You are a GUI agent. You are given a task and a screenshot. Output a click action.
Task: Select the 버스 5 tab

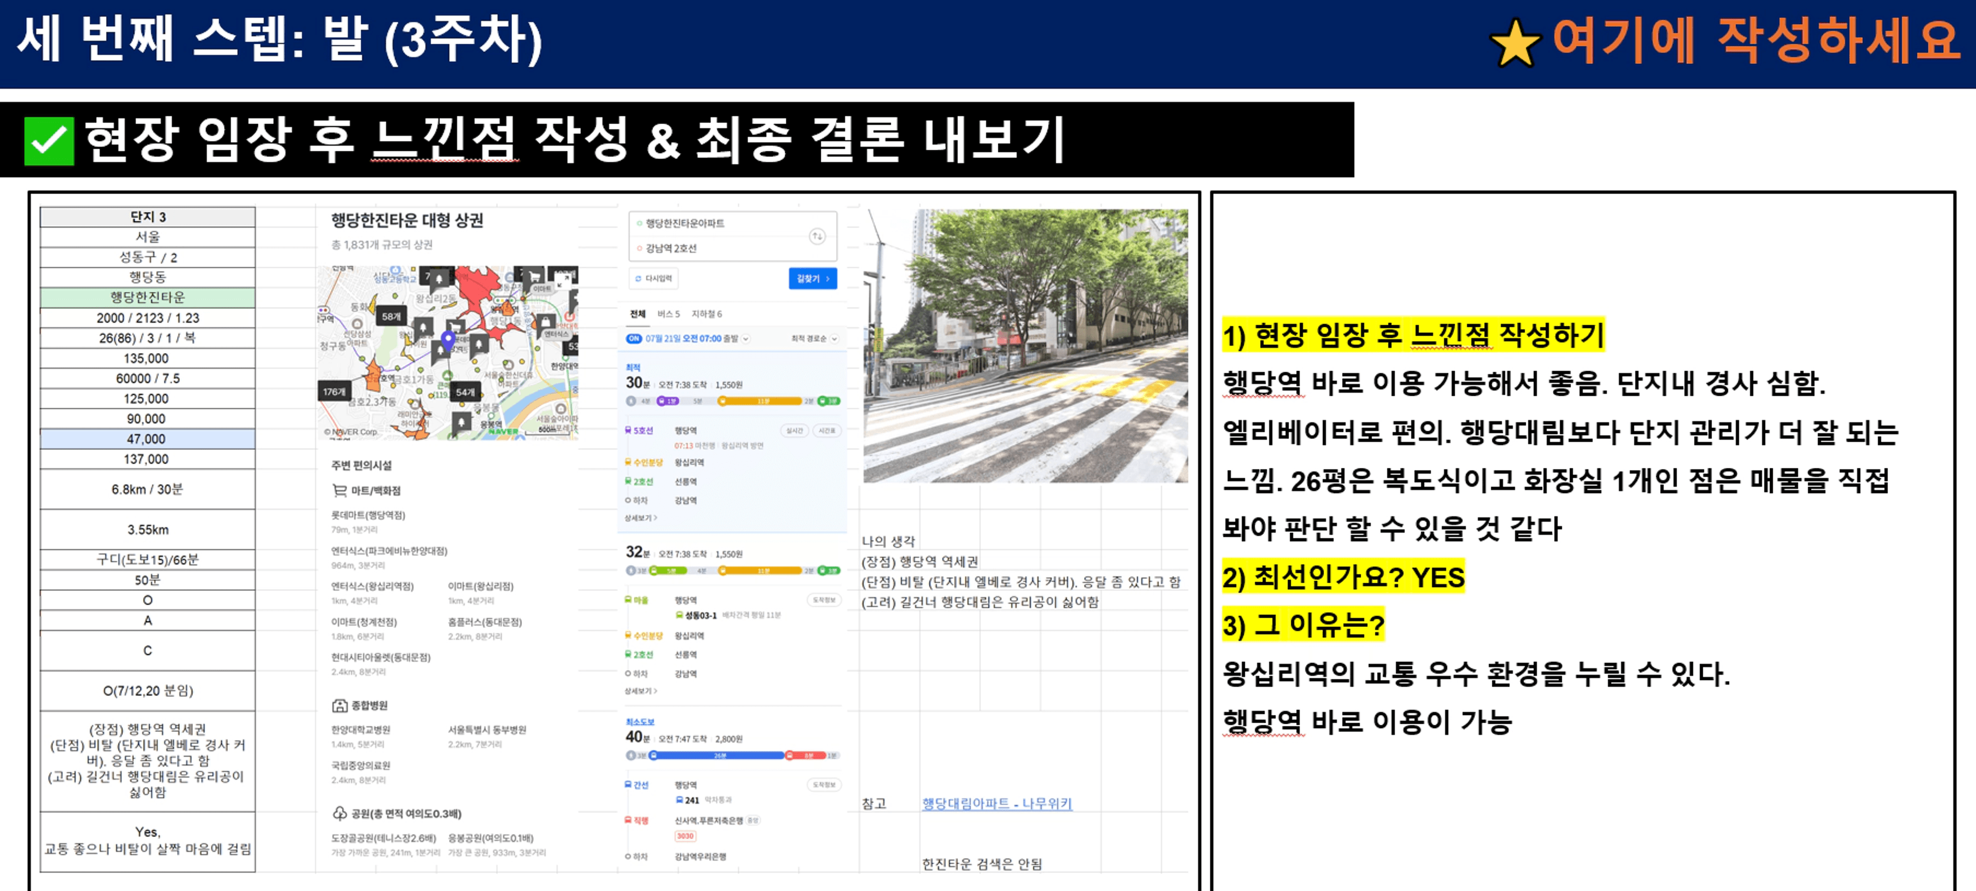point(668,314)
